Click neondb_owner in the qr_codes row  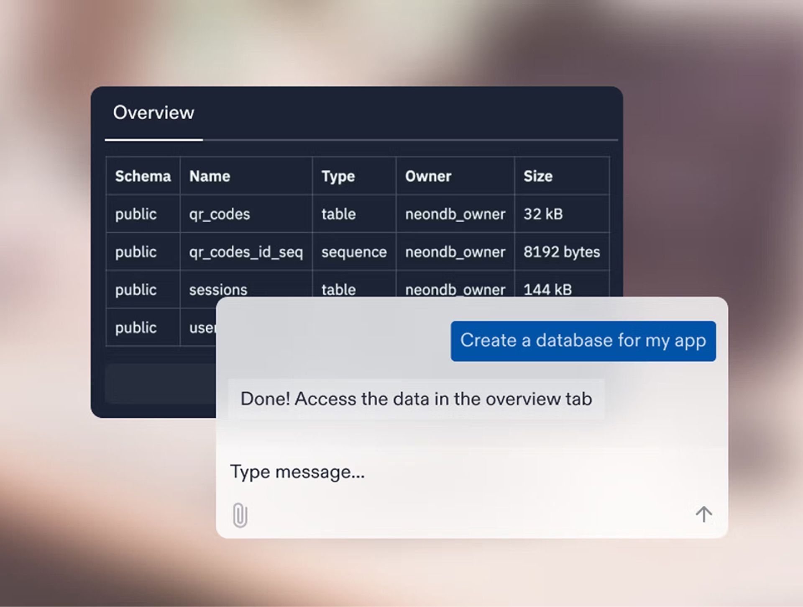coord(455,214)
